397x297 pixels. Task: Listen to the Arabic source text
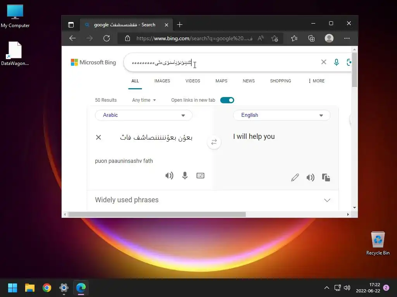[x=169, y=176]
